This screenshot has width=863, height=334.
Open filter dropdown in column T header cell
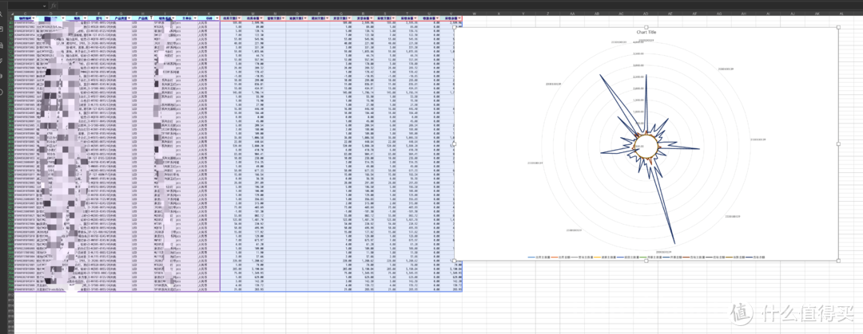[416, 18]
